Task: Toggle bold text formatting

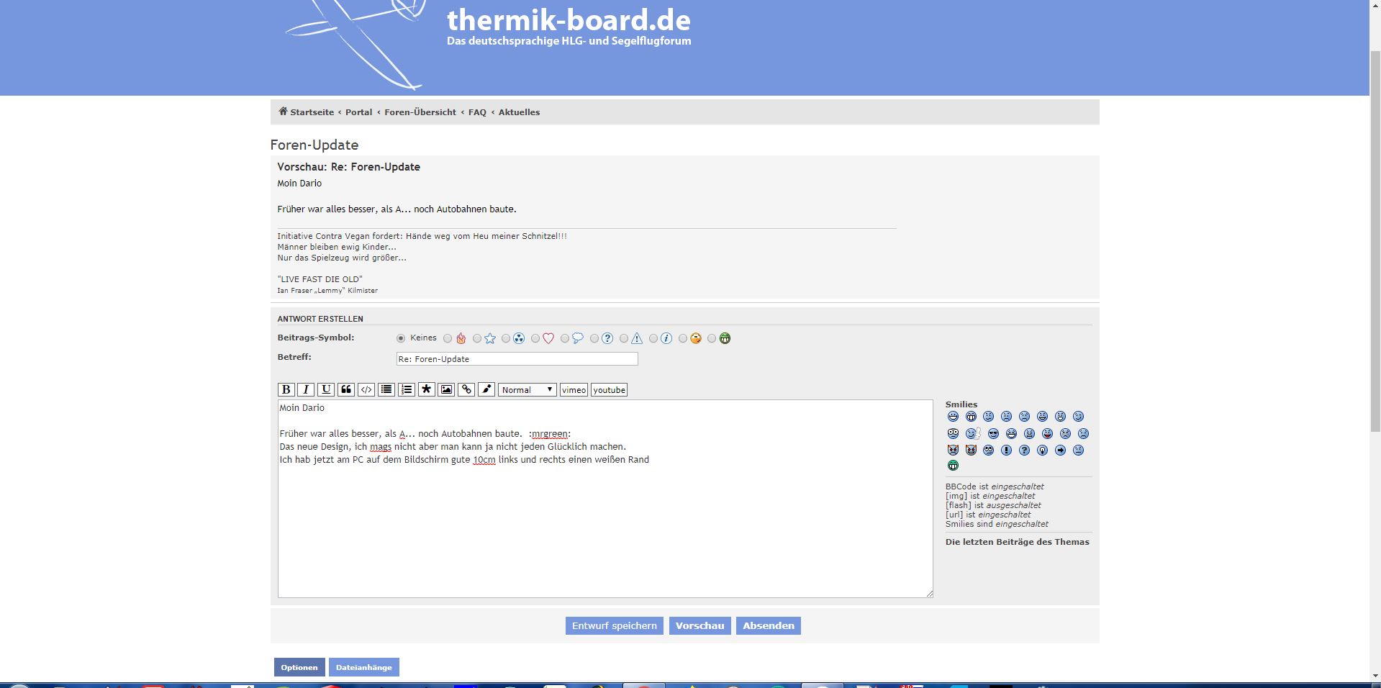Action: coord(286,389)
